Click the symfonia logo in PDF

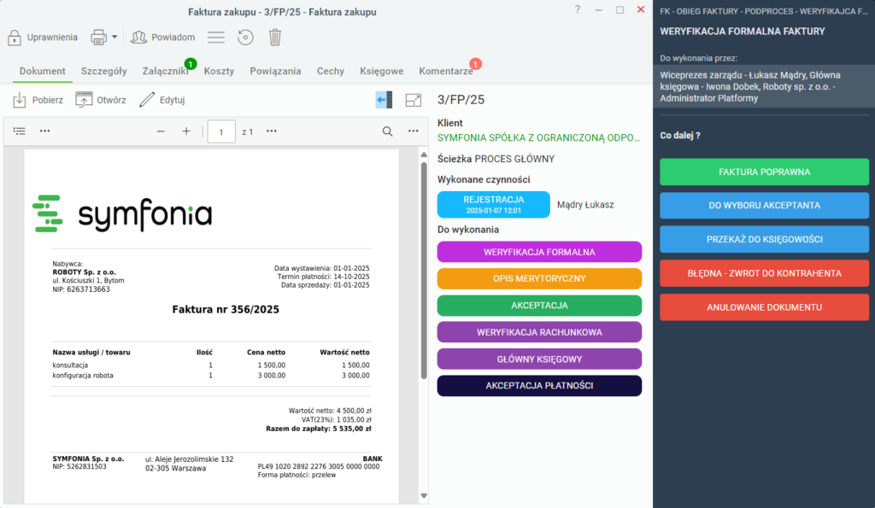122,213
